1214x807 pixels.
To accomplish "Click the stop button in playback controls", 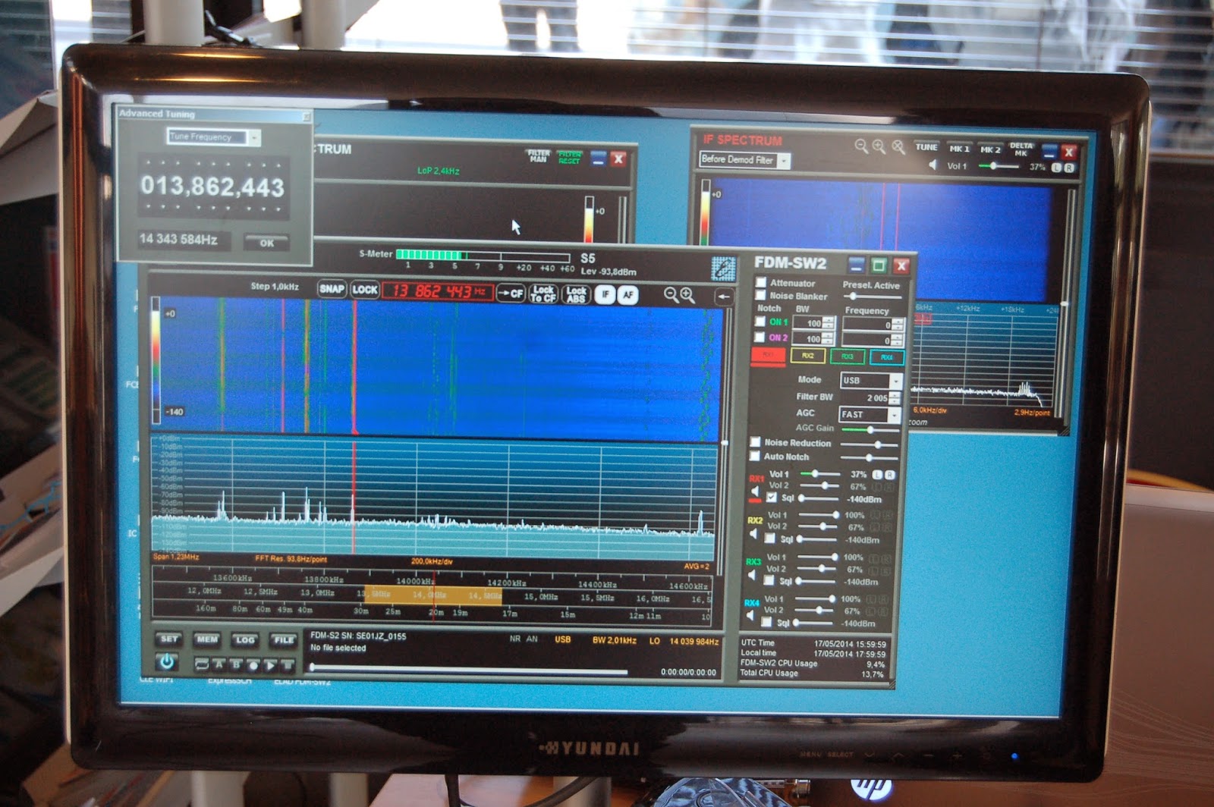I will pyautogui.click(x=288, y=666).
